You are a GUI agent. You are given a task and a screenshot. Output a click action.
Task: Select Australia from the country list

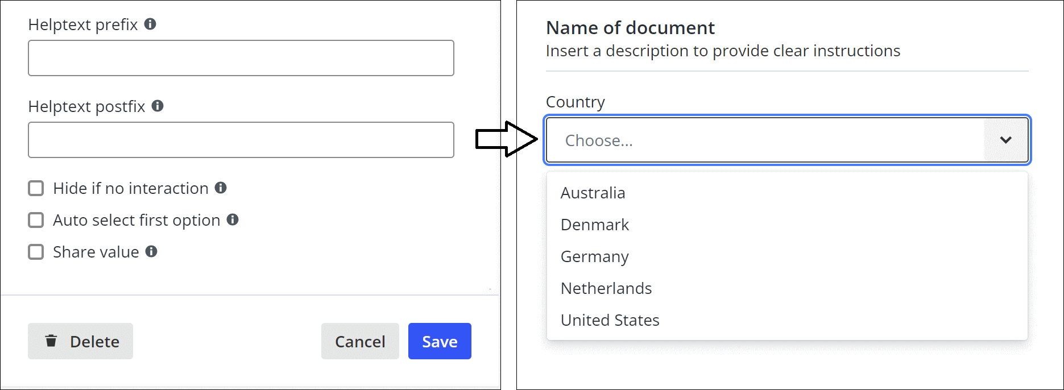point(593,193)
